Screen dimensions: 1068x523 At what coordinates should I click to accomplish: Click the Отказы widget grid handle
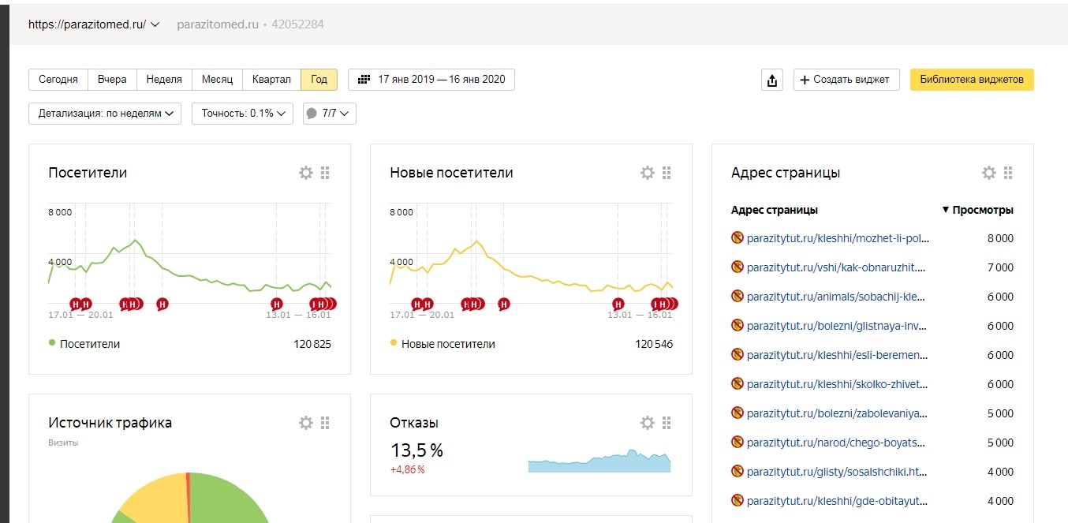point(667,423)
